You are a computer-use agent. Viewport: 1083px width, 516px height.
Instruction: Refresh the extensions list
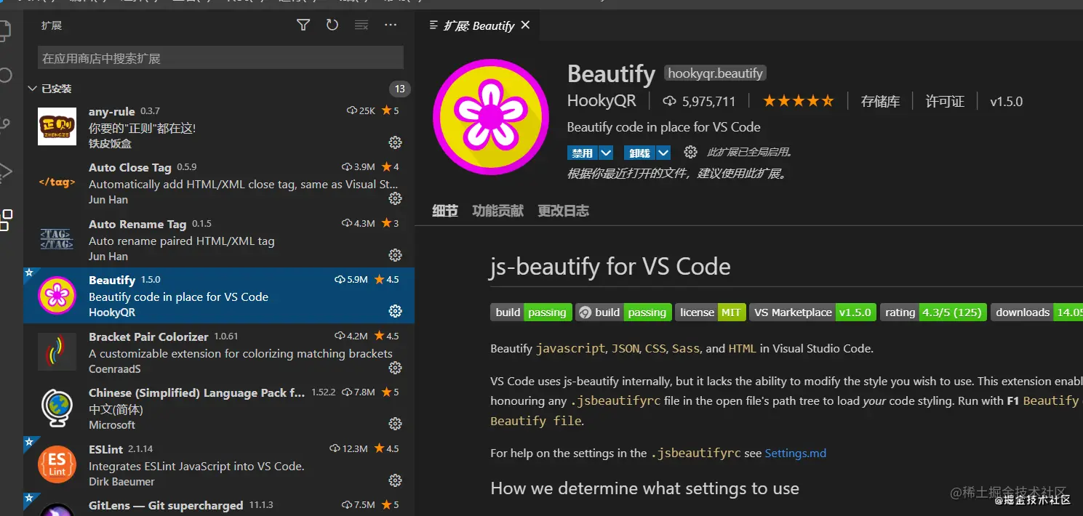point(332,25)
